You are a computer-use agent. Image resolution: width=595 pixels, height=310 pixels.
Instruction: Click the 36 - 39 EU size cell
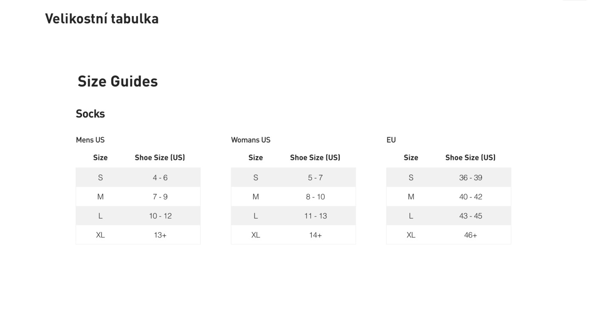(x=470, y=178)
